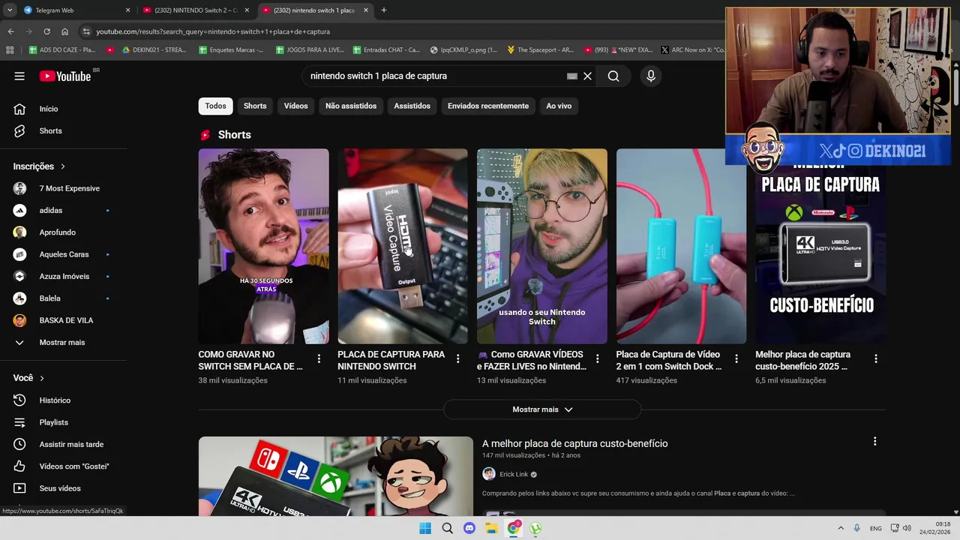Expand Mostrar mais below Shorts shelf

tap(542, 409)
